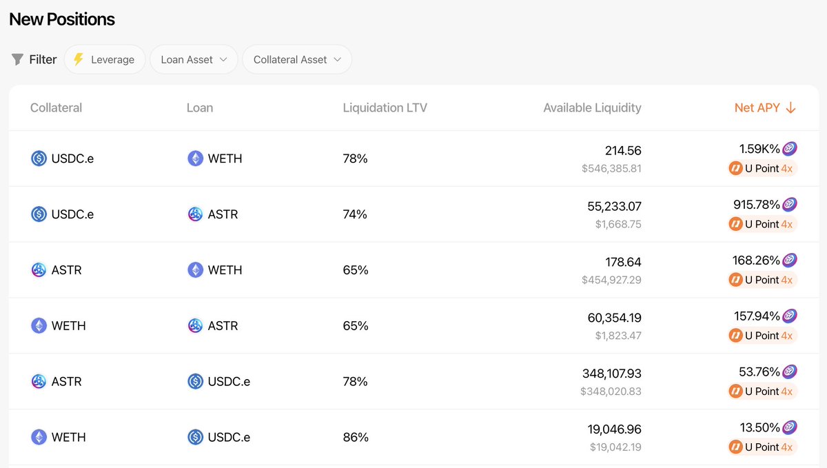827x468 pixels.
Task: Click the 157.94% Net APY value
Action: [x=757, y=316]
